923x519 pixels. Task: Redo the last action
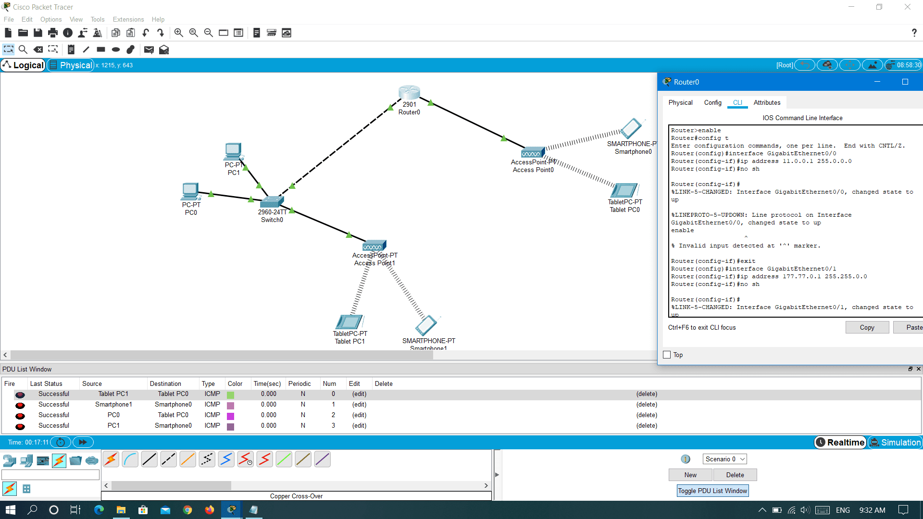161,33
